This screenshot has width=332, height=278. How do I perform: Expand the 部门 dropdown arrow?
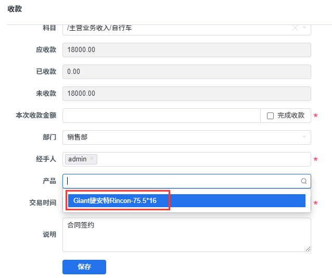click(x=304, y=137)
